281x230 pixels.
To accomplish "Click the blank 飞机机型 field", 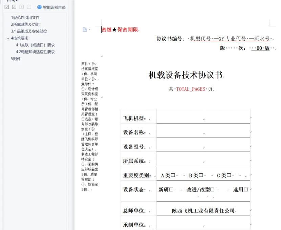I will point(203,116).
